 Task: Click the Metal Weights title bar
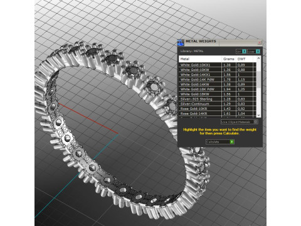click(x=219, y=42)
